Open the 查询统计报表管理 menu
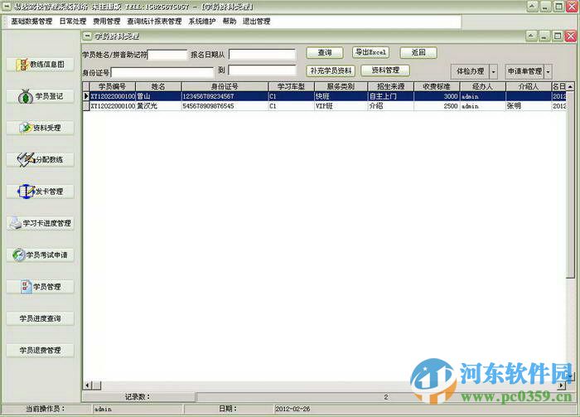 [154, 22]
